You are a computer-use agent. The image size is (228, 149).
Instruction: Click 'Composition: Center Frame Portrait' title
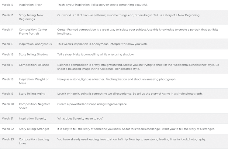[33, 32]
